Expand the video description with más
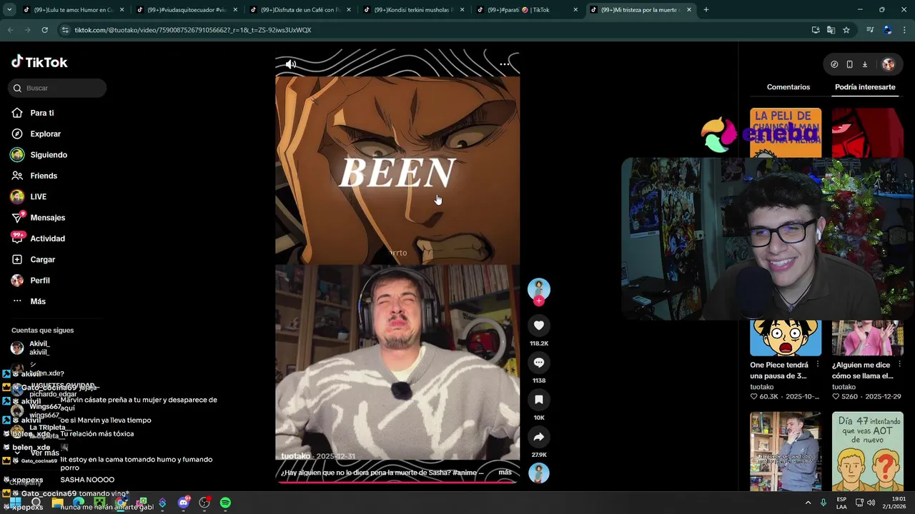The height and width of the screenshot is (514, 915). click(505, 473)
